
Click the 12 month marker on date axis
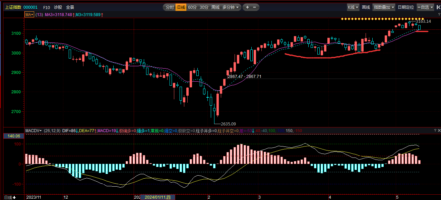click(66, 197)
